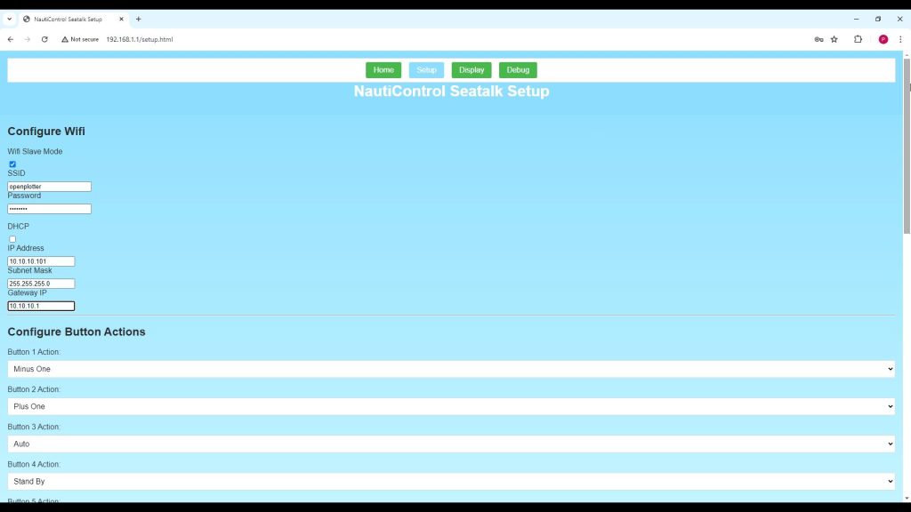Image resolution: width=911 pixels, height=512 pixels.
Task: Open the Button 4 Action dropdown
Action: [451, 481]
